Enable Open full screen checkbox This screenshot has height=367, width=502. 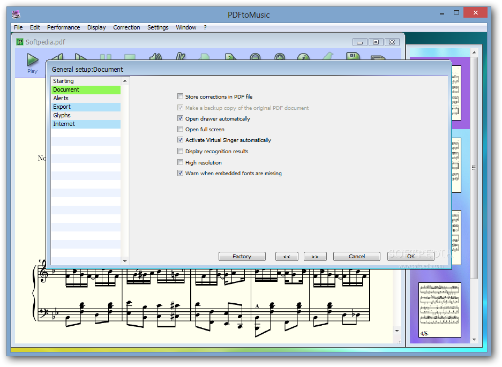click(x=180, y=129)
